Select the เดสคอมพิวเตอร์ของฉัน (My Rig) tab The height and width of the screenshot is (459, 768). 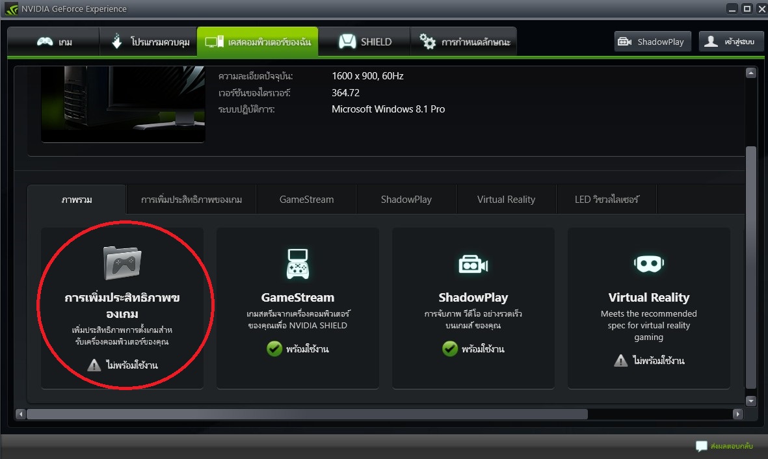[x=258, y=42]
